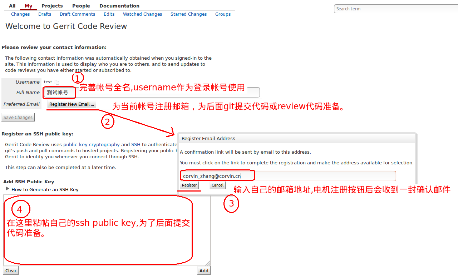Open the People menu

(x=81, y=6)
